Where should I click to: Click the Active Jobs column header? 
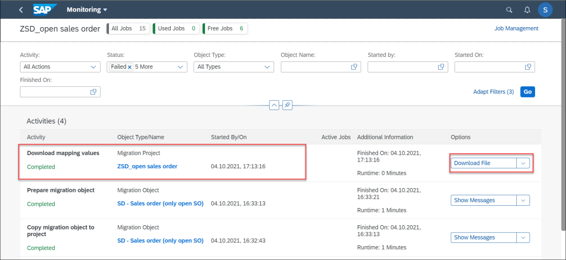(x=336, y=137)
